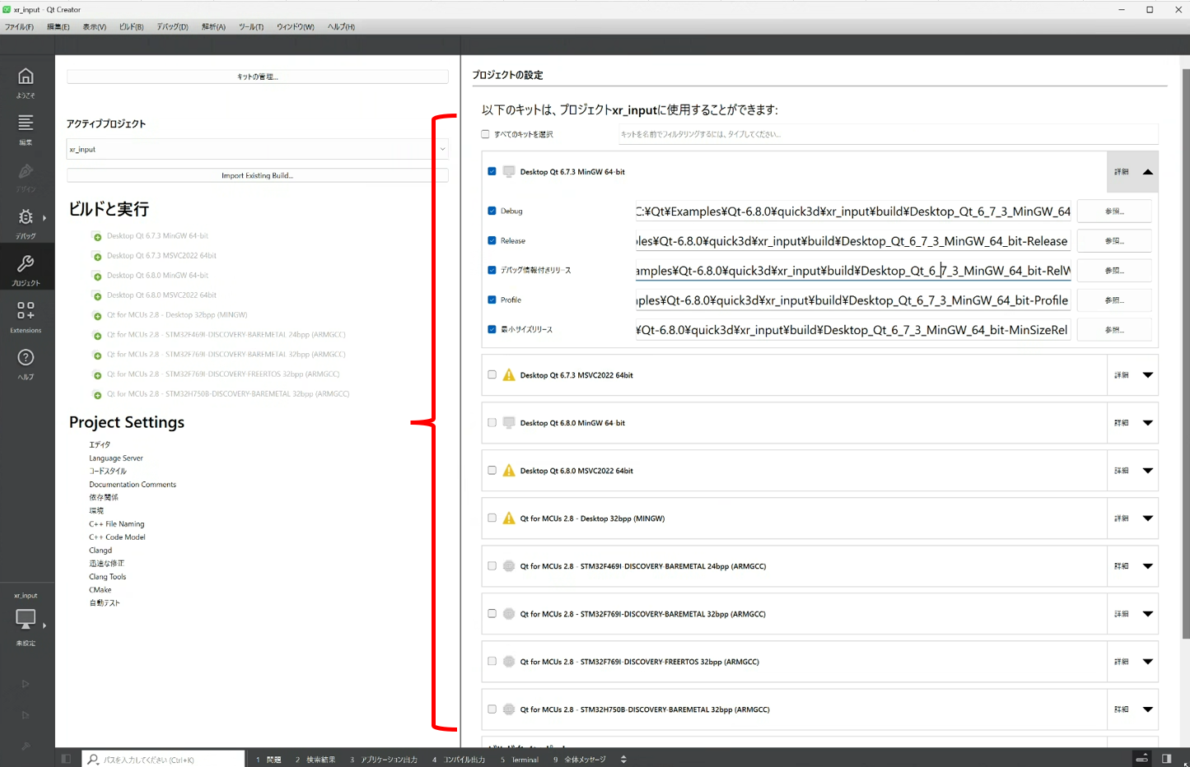
Task: Click the xr_input kit selector monitor icon
Action: point(26,619)
